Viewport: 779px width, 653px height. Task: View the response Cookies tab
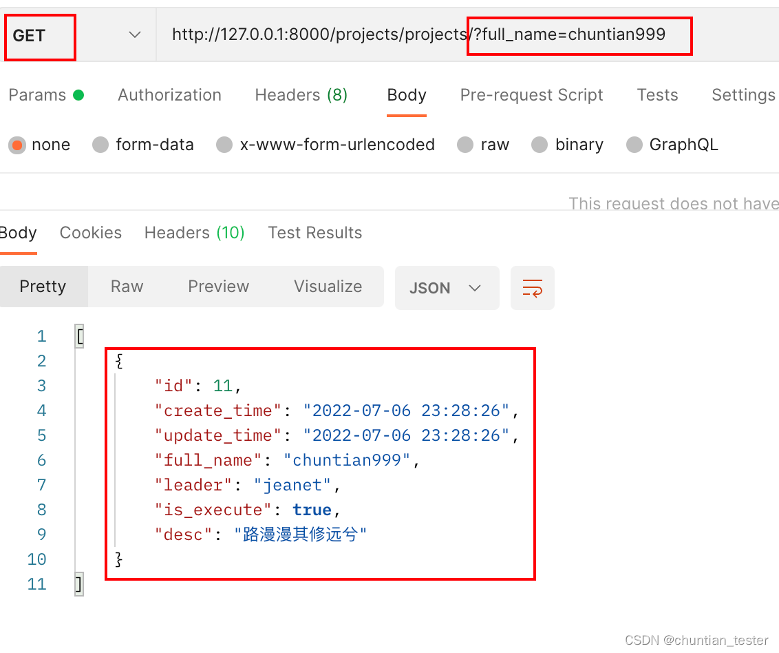tap(90, 233)
